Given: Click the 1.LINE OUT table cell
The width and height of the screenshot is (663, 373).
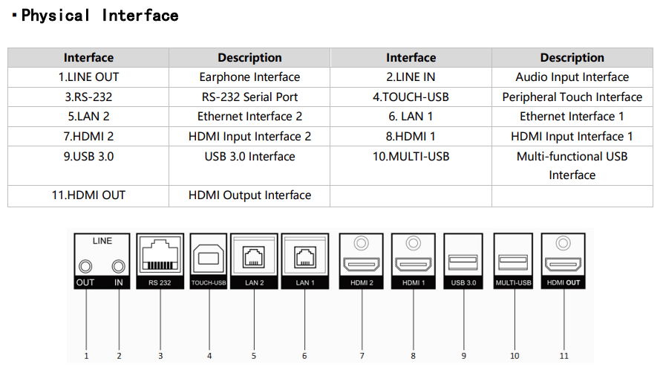Looking at the screenshot, I should point(88,77).
